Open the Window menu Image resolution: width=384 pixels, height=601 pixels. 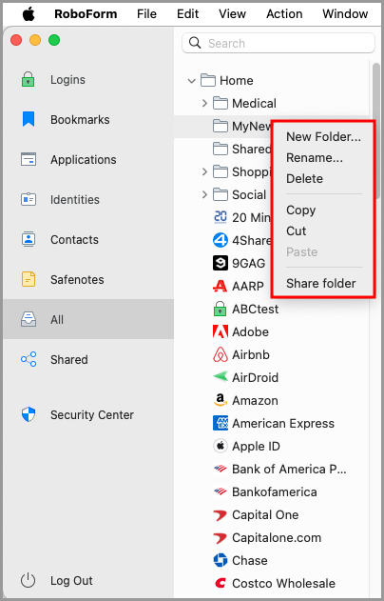click(345, 13)
